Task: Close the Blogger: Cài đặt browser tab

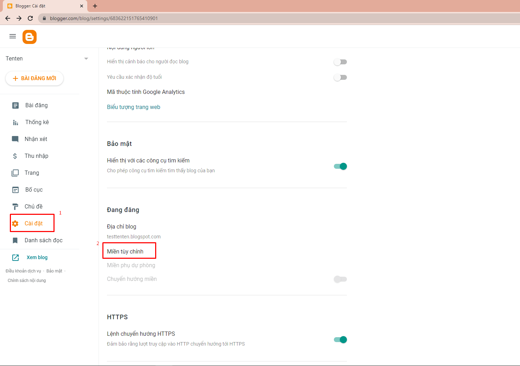Action: click(82, 6)
